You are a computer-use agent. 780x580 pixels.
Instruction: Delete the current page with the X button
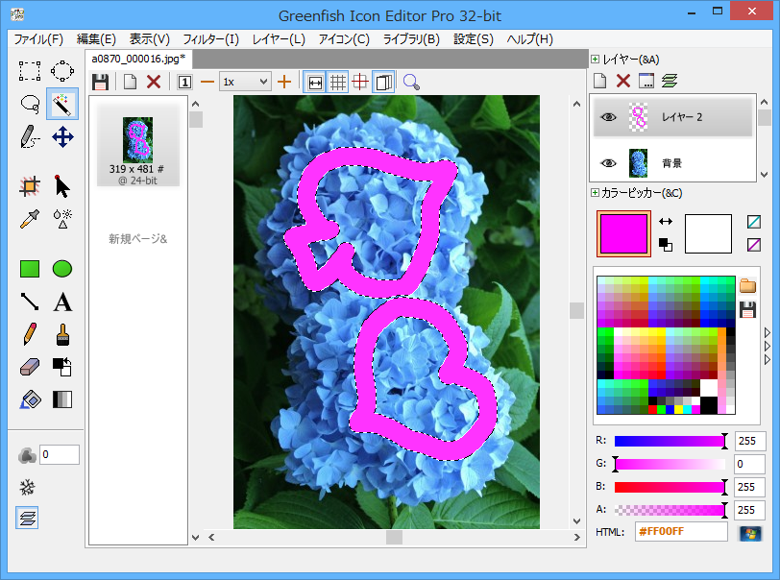pos(154,82)
